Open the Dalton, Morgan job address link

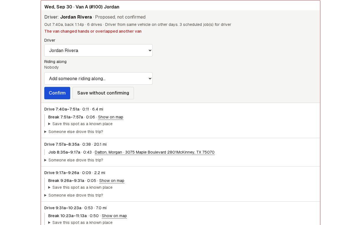155,152
